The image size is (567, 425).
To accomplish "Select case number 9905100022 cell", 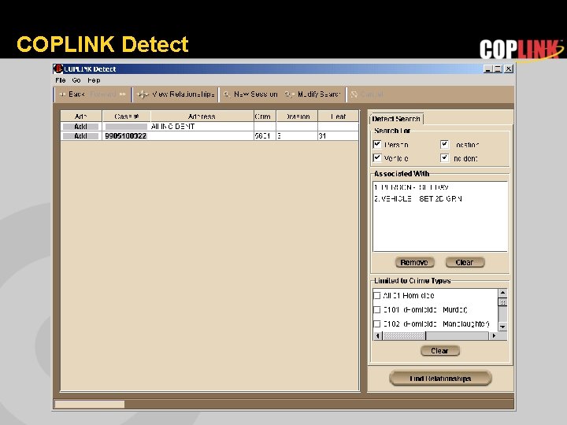I will (126, 136).
